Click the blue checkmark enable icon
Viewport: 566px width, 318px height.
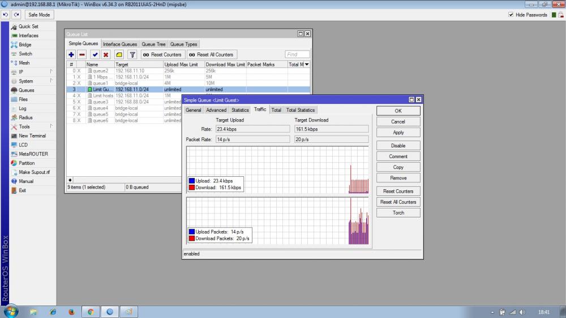(95, 55)
